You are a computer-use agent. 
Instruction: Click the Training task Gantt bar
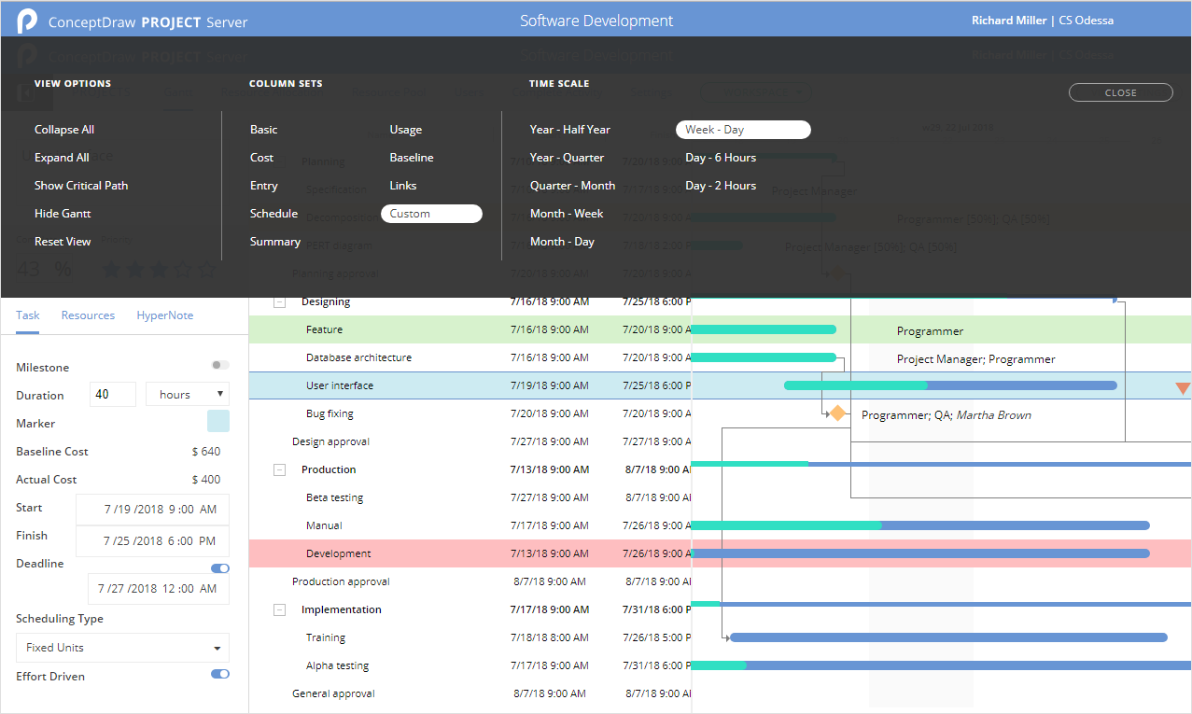pyautogui.click(x=948, y=637)
